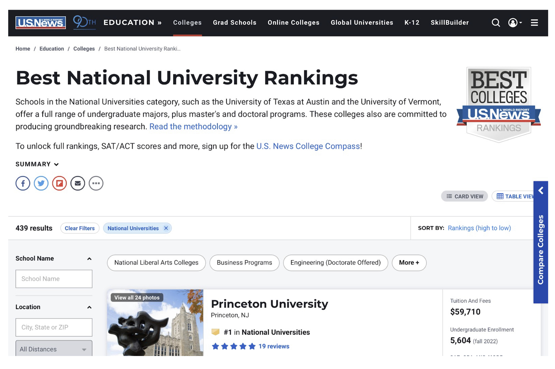555x369 pixels.
Task: Share on Flipboard icon
Action: click(59, 183)
